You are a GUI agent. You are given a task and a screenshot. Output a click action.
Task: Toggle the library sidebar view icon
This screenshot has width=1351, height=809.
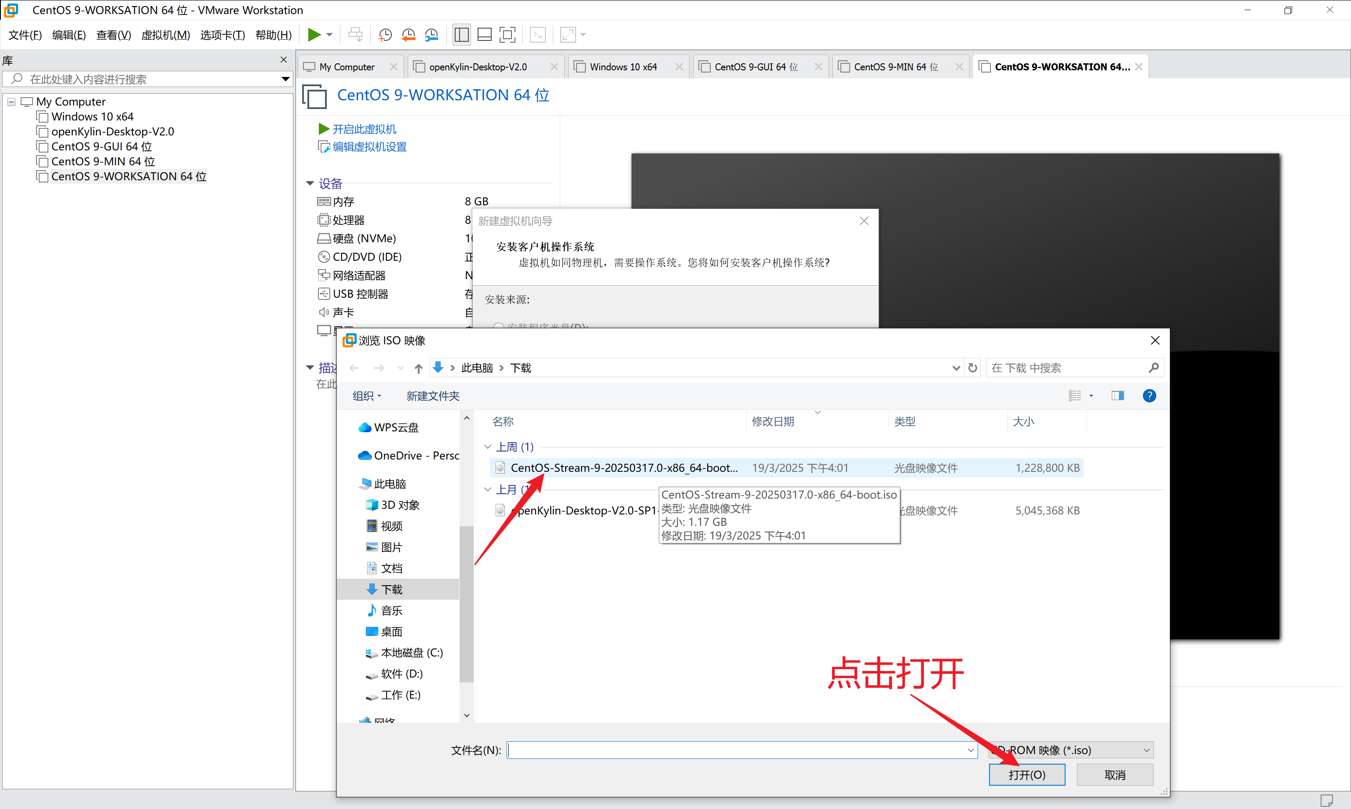coord(461,35)
